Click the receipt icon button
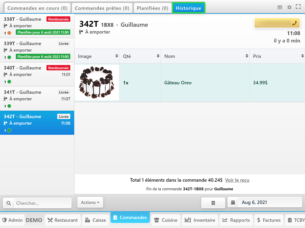The height and width of the screenshot is (228, 305). 213,203
